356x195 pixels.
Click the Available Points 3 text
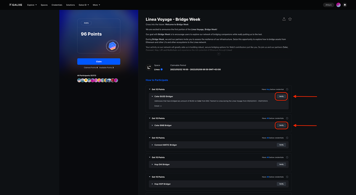(107, 68)
